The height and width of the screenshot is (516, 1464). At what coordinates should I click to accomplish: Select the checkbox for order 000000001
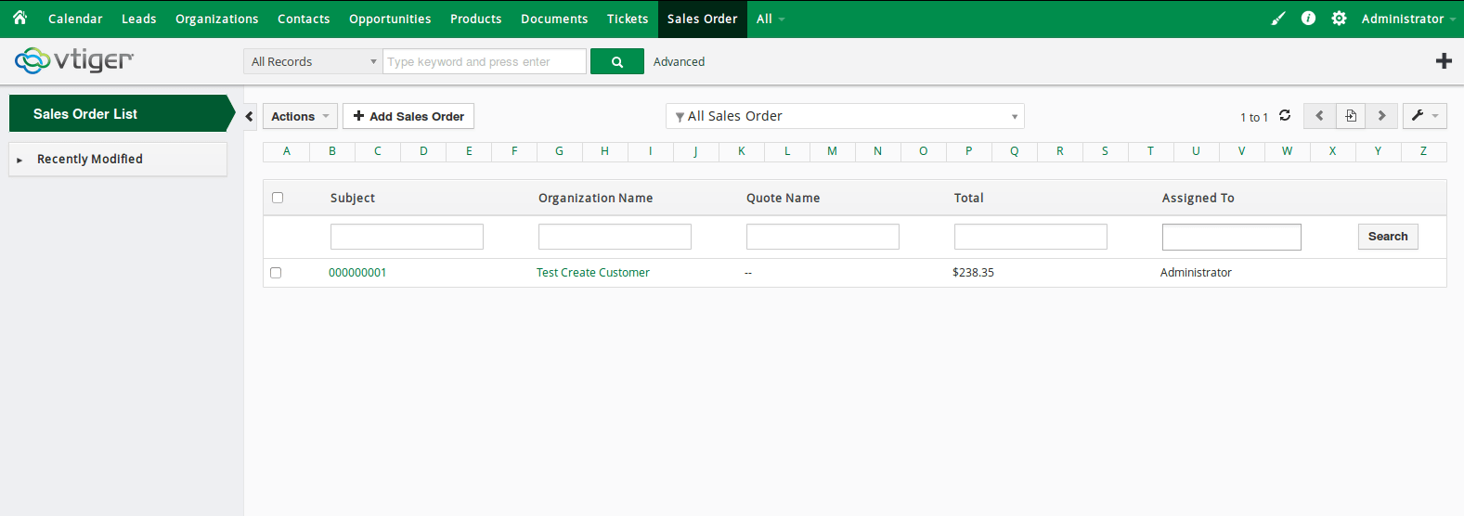[x=276, y=273]
